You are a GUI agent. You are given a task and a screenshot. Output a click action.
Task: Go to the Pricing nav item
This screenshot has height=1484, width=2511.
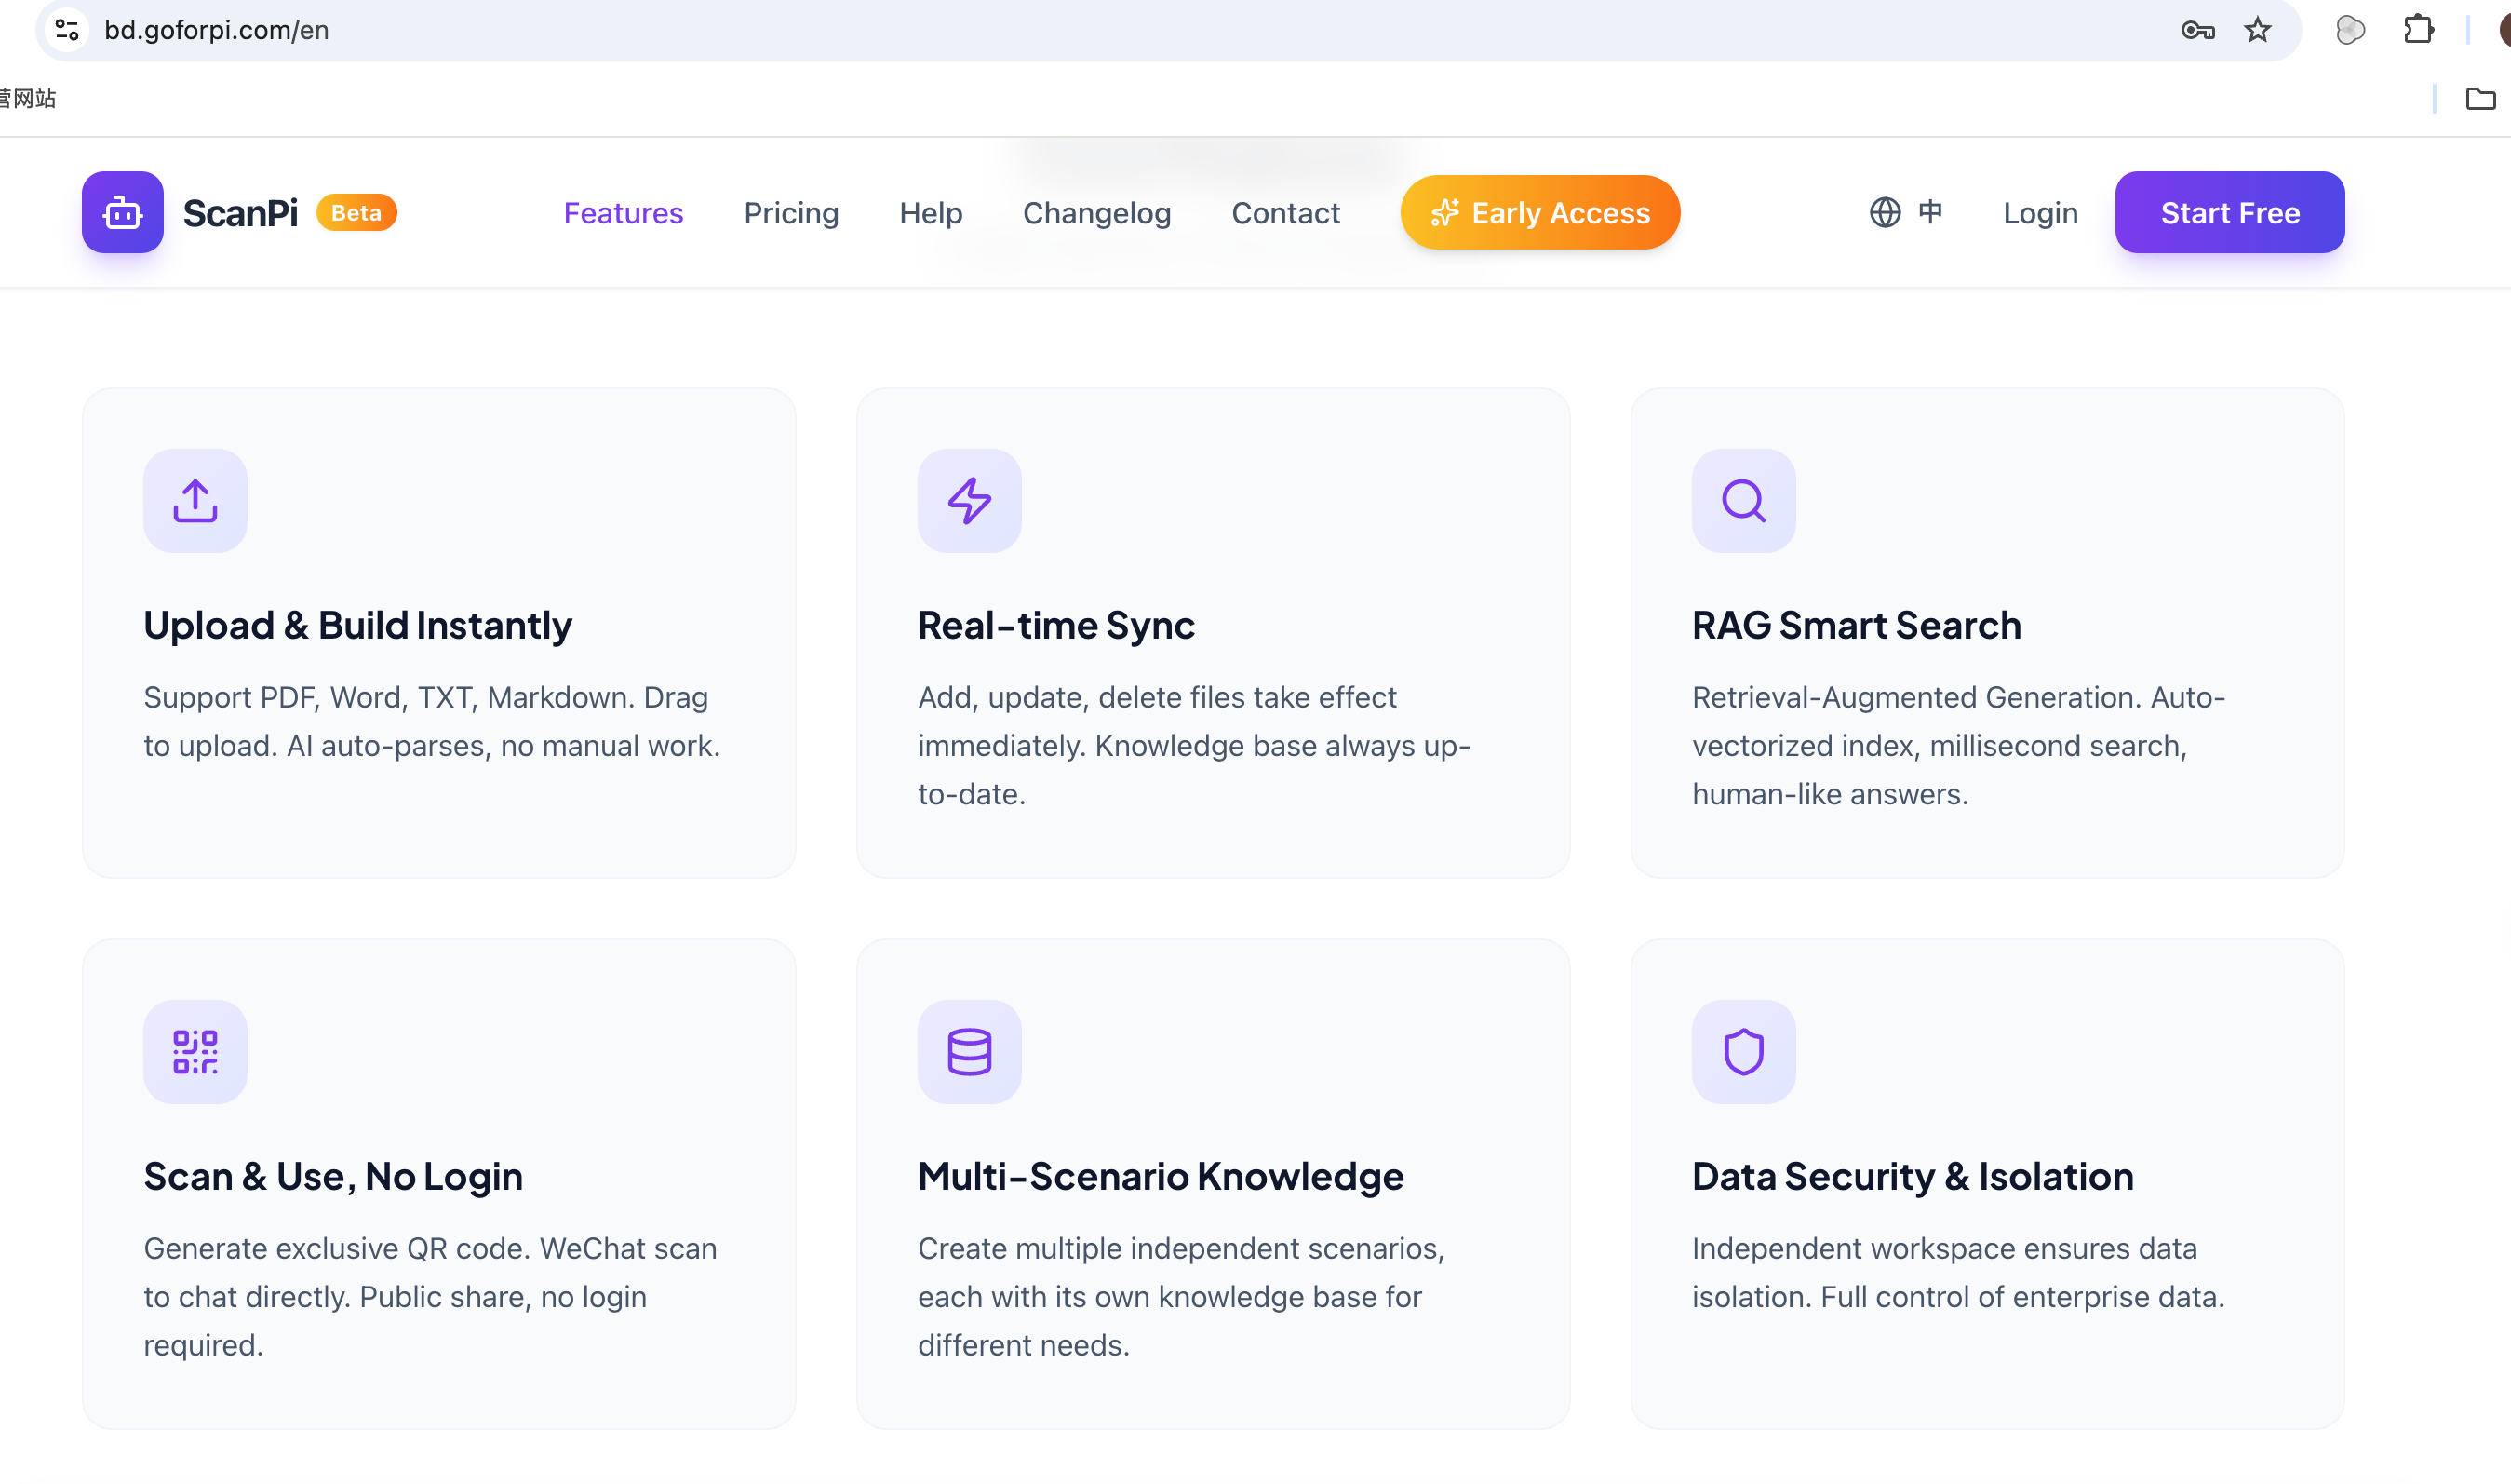[791, 213]
